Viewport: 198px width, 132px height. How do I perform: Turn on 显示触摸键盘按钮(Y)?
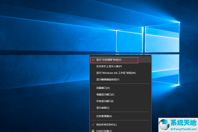click(108, 80)
